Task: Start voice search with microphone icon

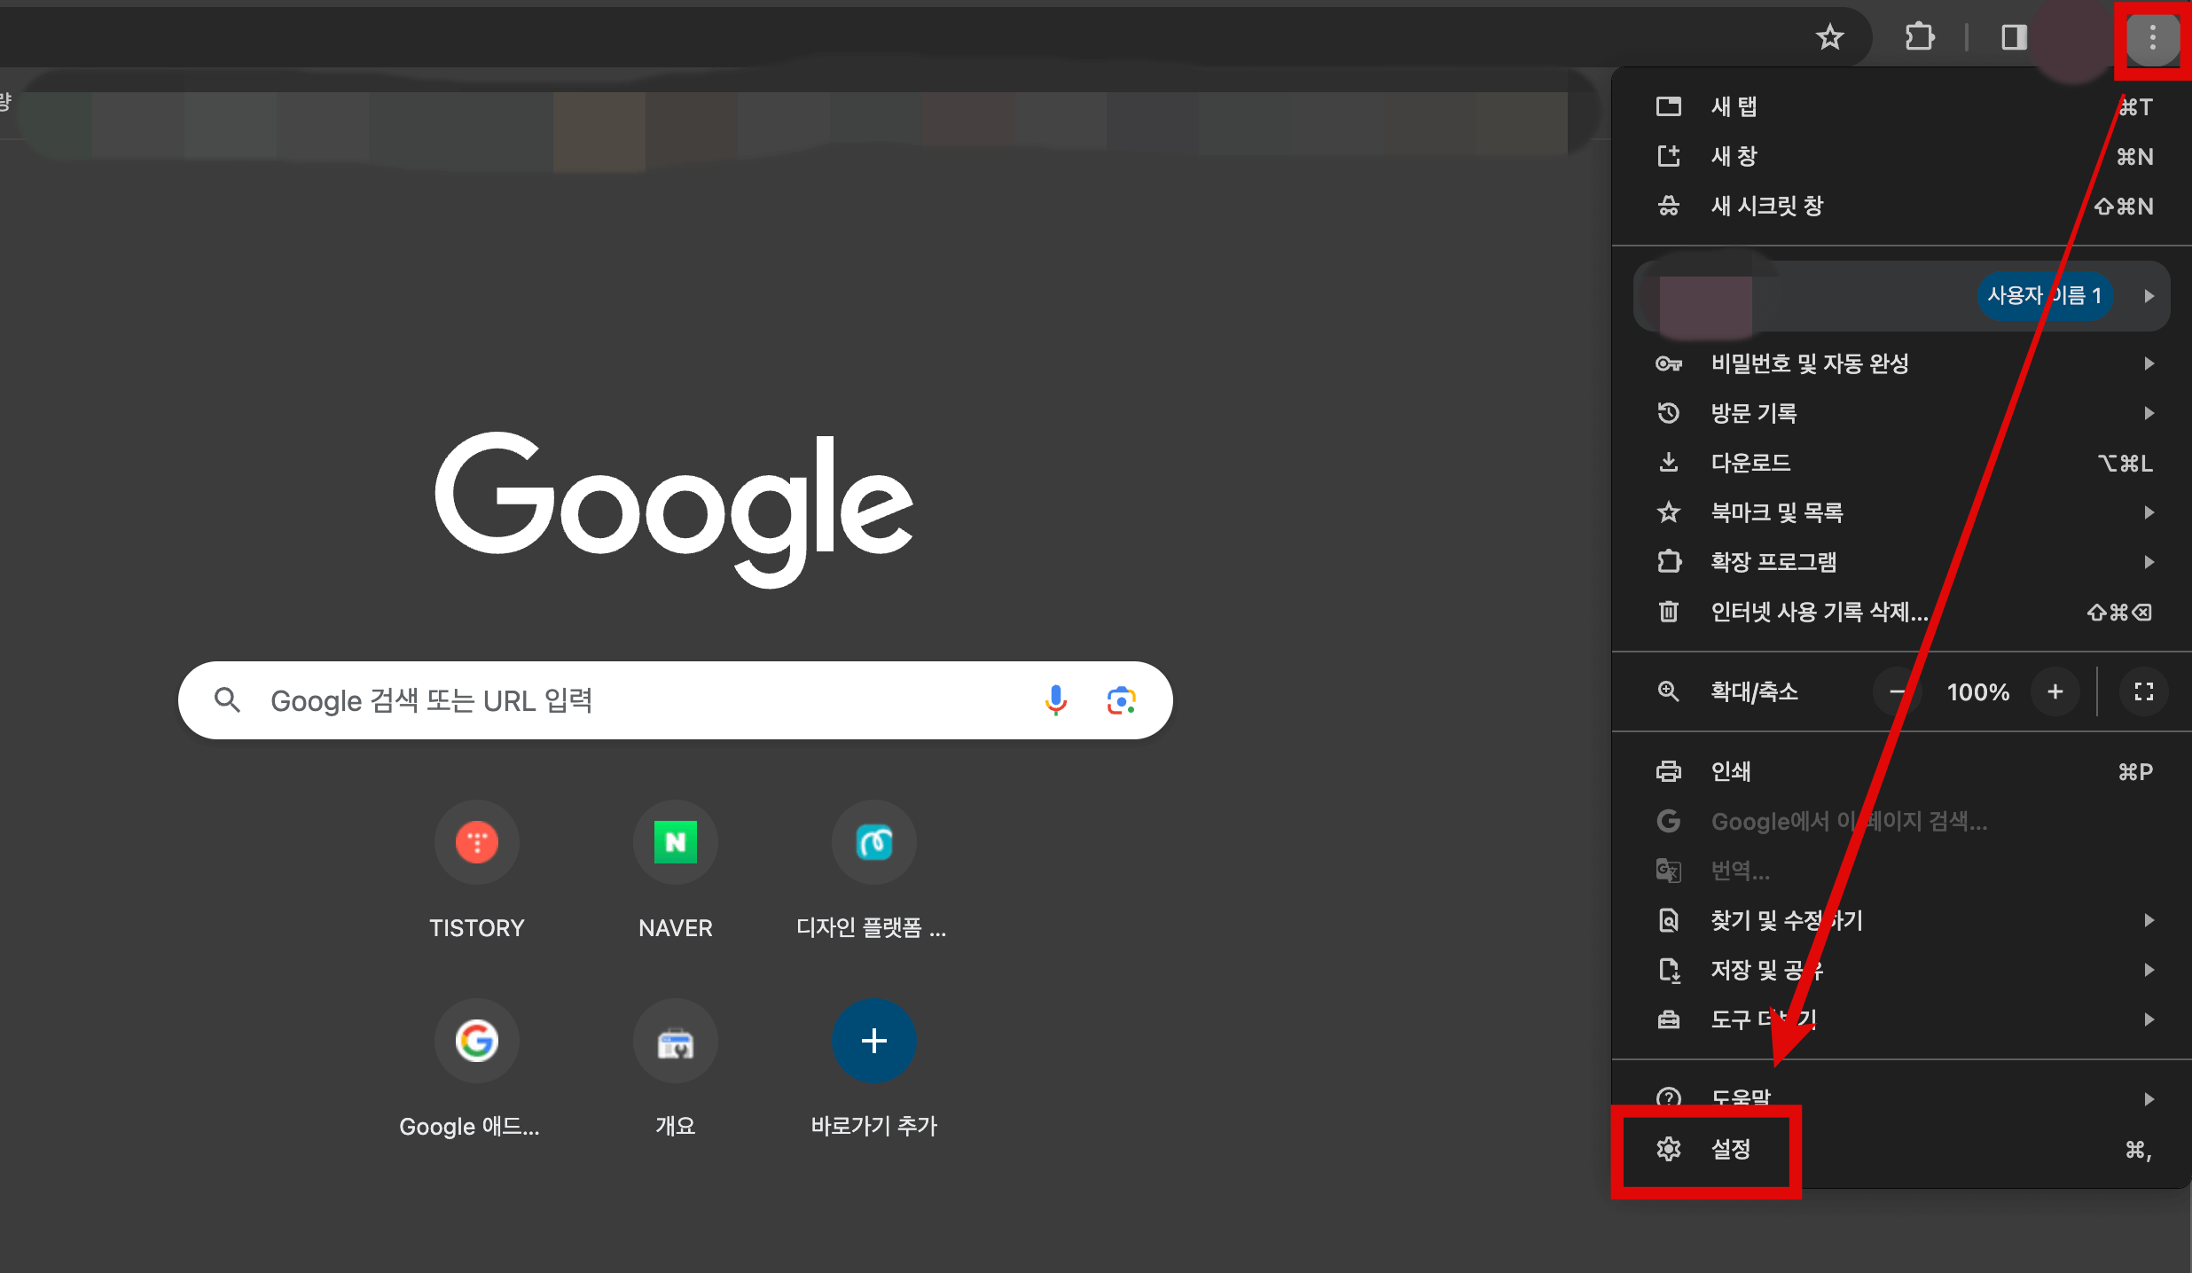Action: [x=1055, y=700]
